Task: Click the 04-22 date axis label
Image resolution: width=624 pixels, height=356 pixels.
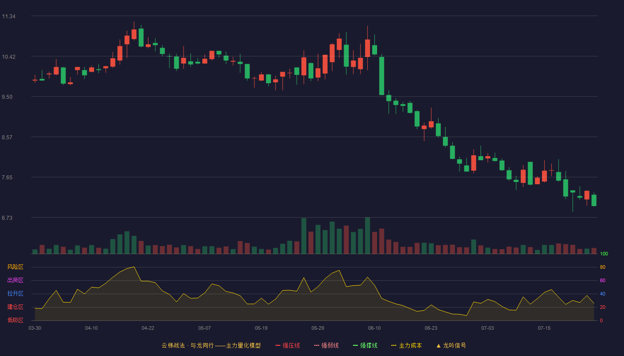Action: (148, 328)
